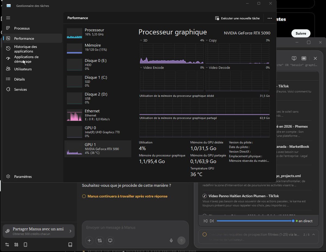Open the 3D engine graph dropdown
Image resolution: width=326 pixels, height=252 pixels.
(x=141, y=40)
